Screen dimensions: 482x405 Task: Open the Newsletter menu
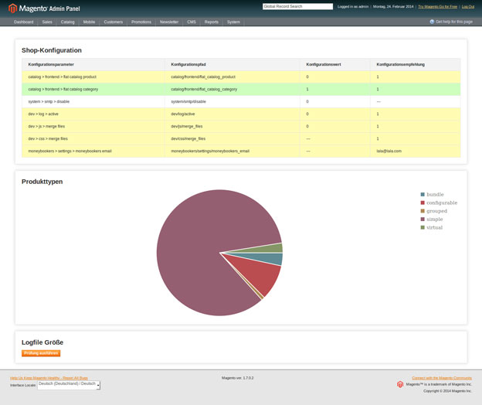[169, 22]
